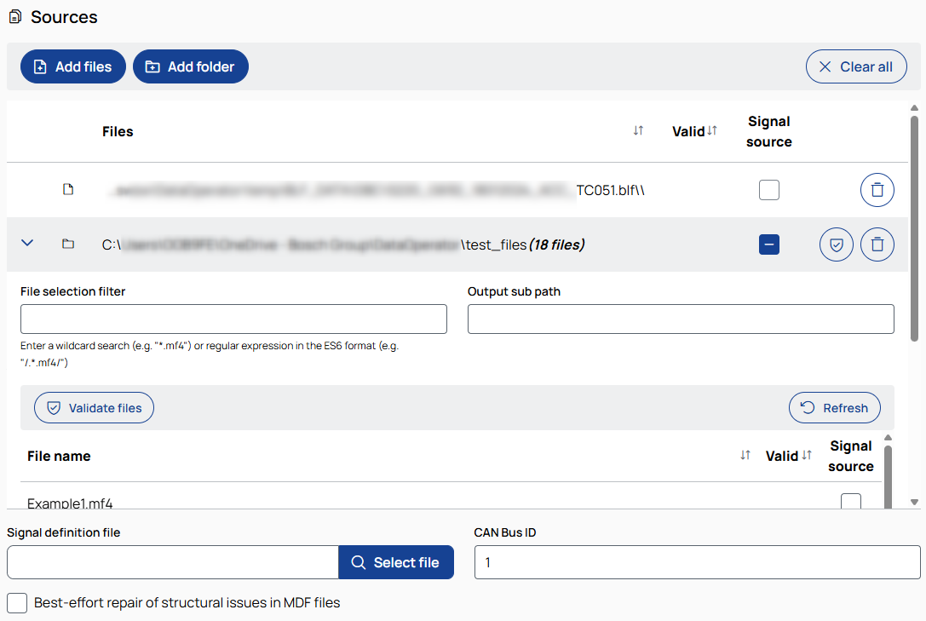This screenshot has width=926, height=621.
Task: Sort the File name column in nested table
Action: [x=745, y=456]
